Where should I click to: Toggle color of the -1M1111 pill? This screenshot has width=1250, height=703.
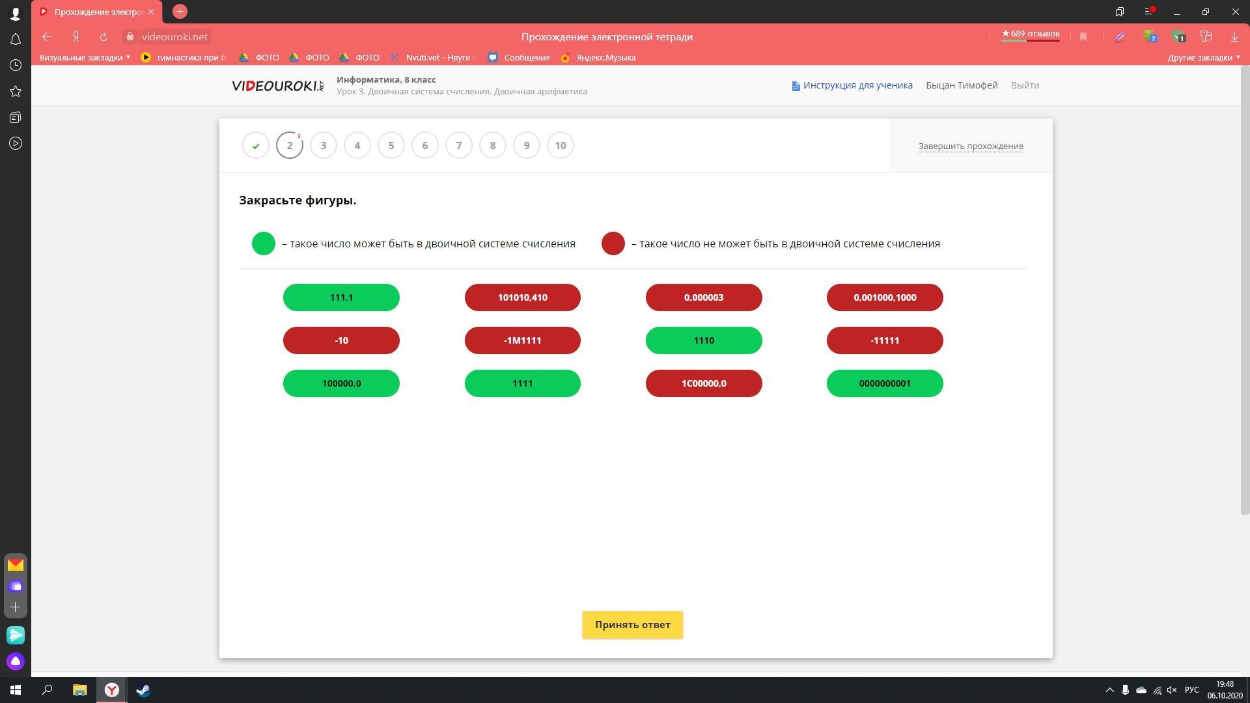point(522,340)
